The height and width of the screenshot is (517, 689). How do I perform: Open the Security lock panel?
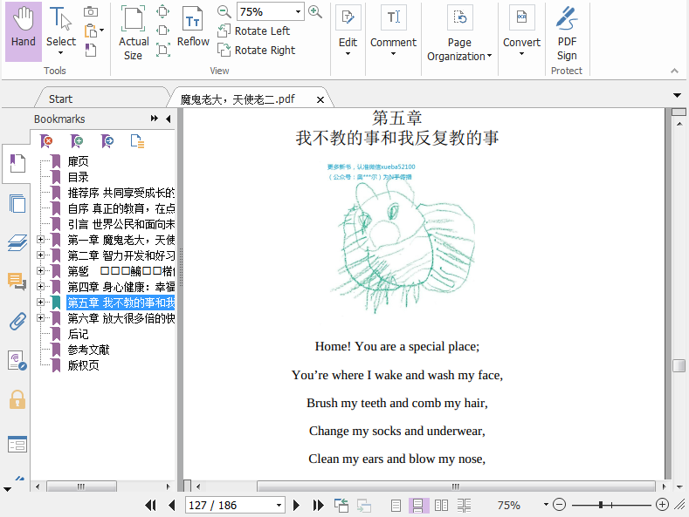(x=17, y=399)
